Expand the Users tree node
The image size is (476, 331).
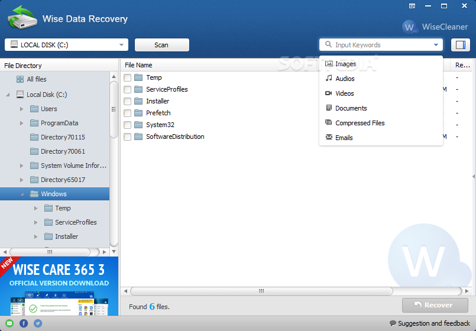(x=21, y=109)
